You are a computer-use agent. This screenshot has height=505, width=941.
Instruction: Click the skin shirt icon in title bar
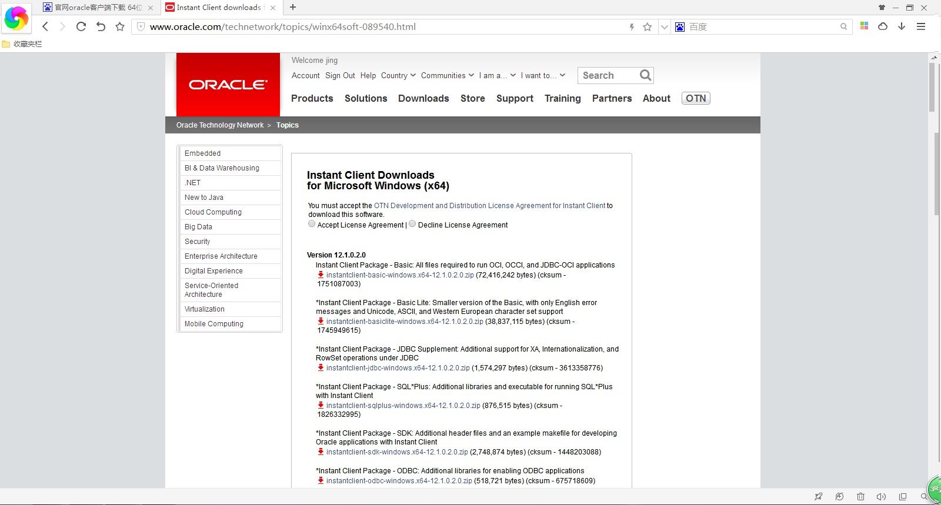tap(882, 8)
